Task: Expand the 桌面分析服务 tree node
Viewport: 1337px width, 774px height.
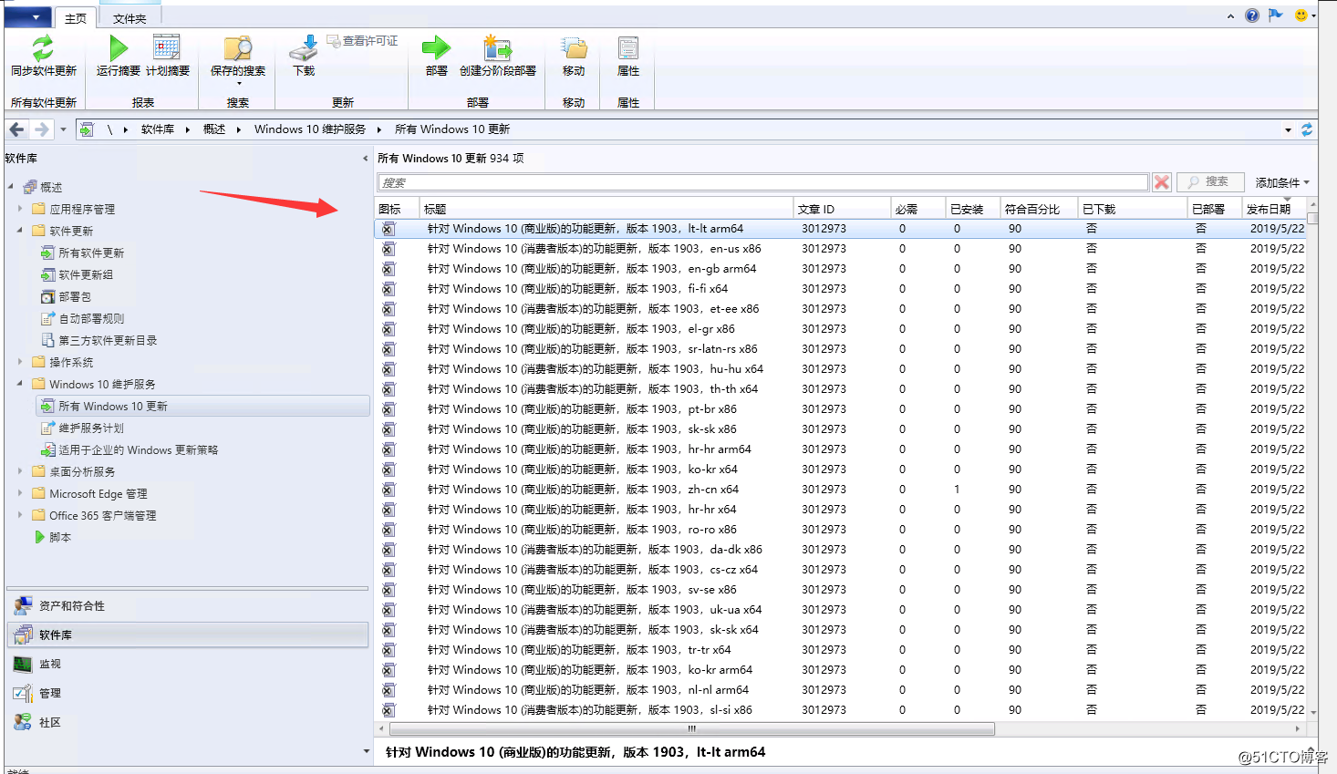Action: 20,471
